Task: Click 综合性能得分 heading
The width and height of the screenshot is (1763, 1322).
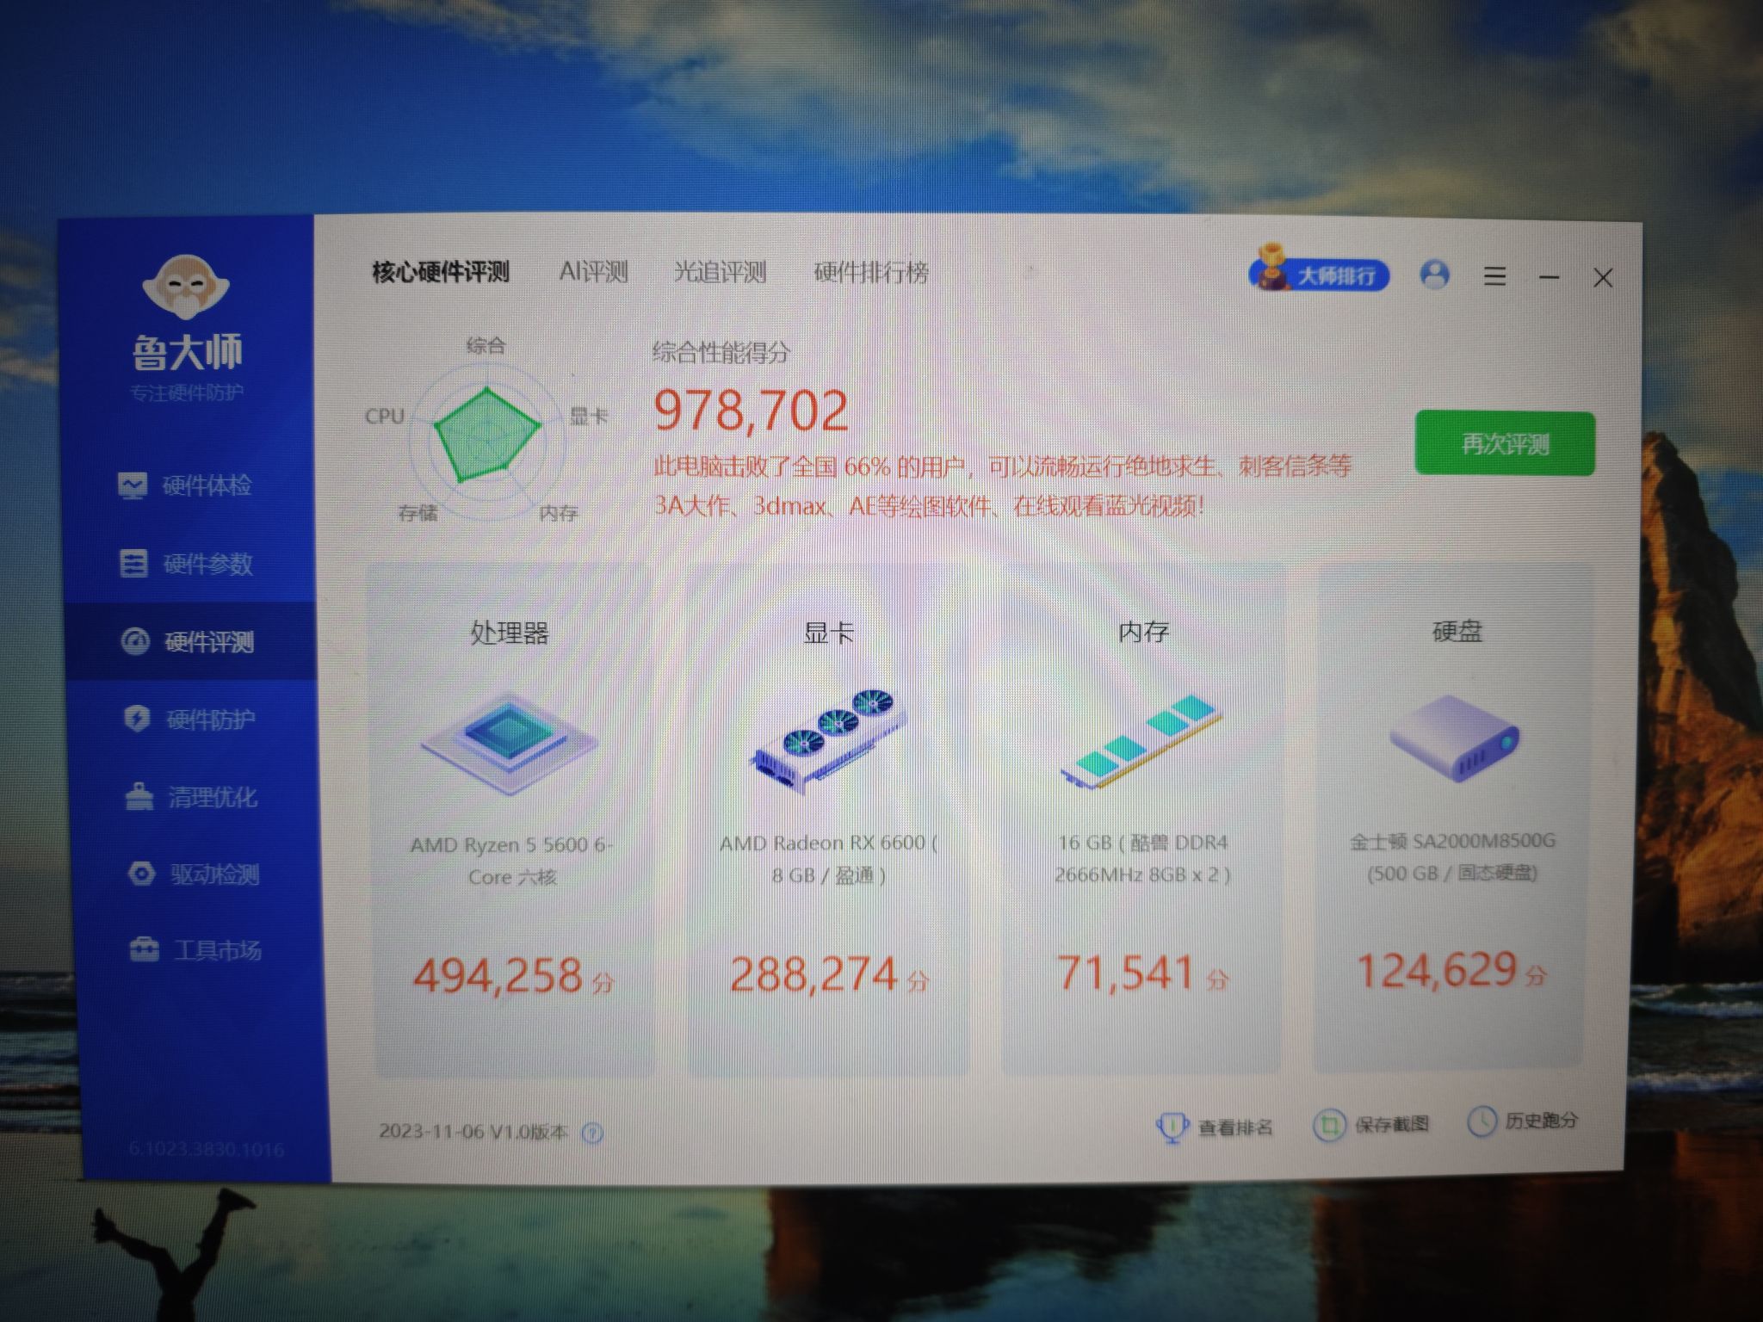Action: [721, 352]
